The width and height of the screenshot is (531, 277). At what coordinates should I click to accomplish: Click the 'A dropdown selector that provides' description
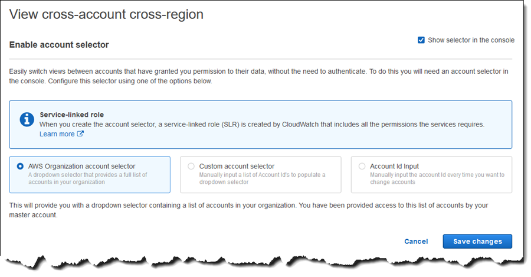pos(88,178)
